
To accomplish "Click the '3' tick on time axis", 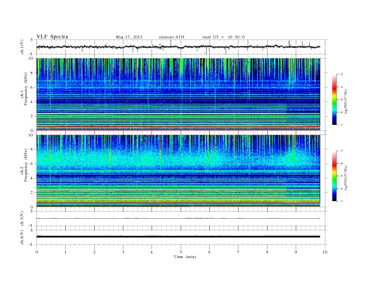I will (123, 252).
